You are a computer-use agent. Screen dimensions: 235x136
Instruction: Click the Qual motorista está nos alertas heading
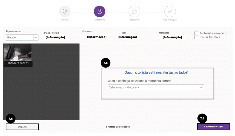(x=156, y=72)
